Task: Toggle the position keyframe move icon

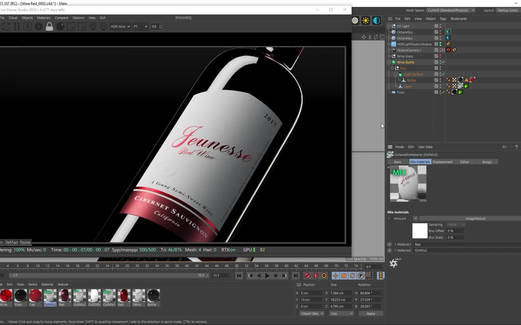Action: (x=335, y=276)
